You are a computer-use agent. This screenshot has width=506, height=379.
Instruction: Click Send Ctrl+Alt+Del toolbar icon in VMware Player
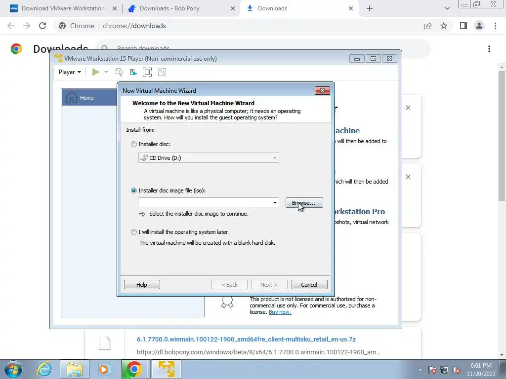pyautogui.click(x=119, y=72)
